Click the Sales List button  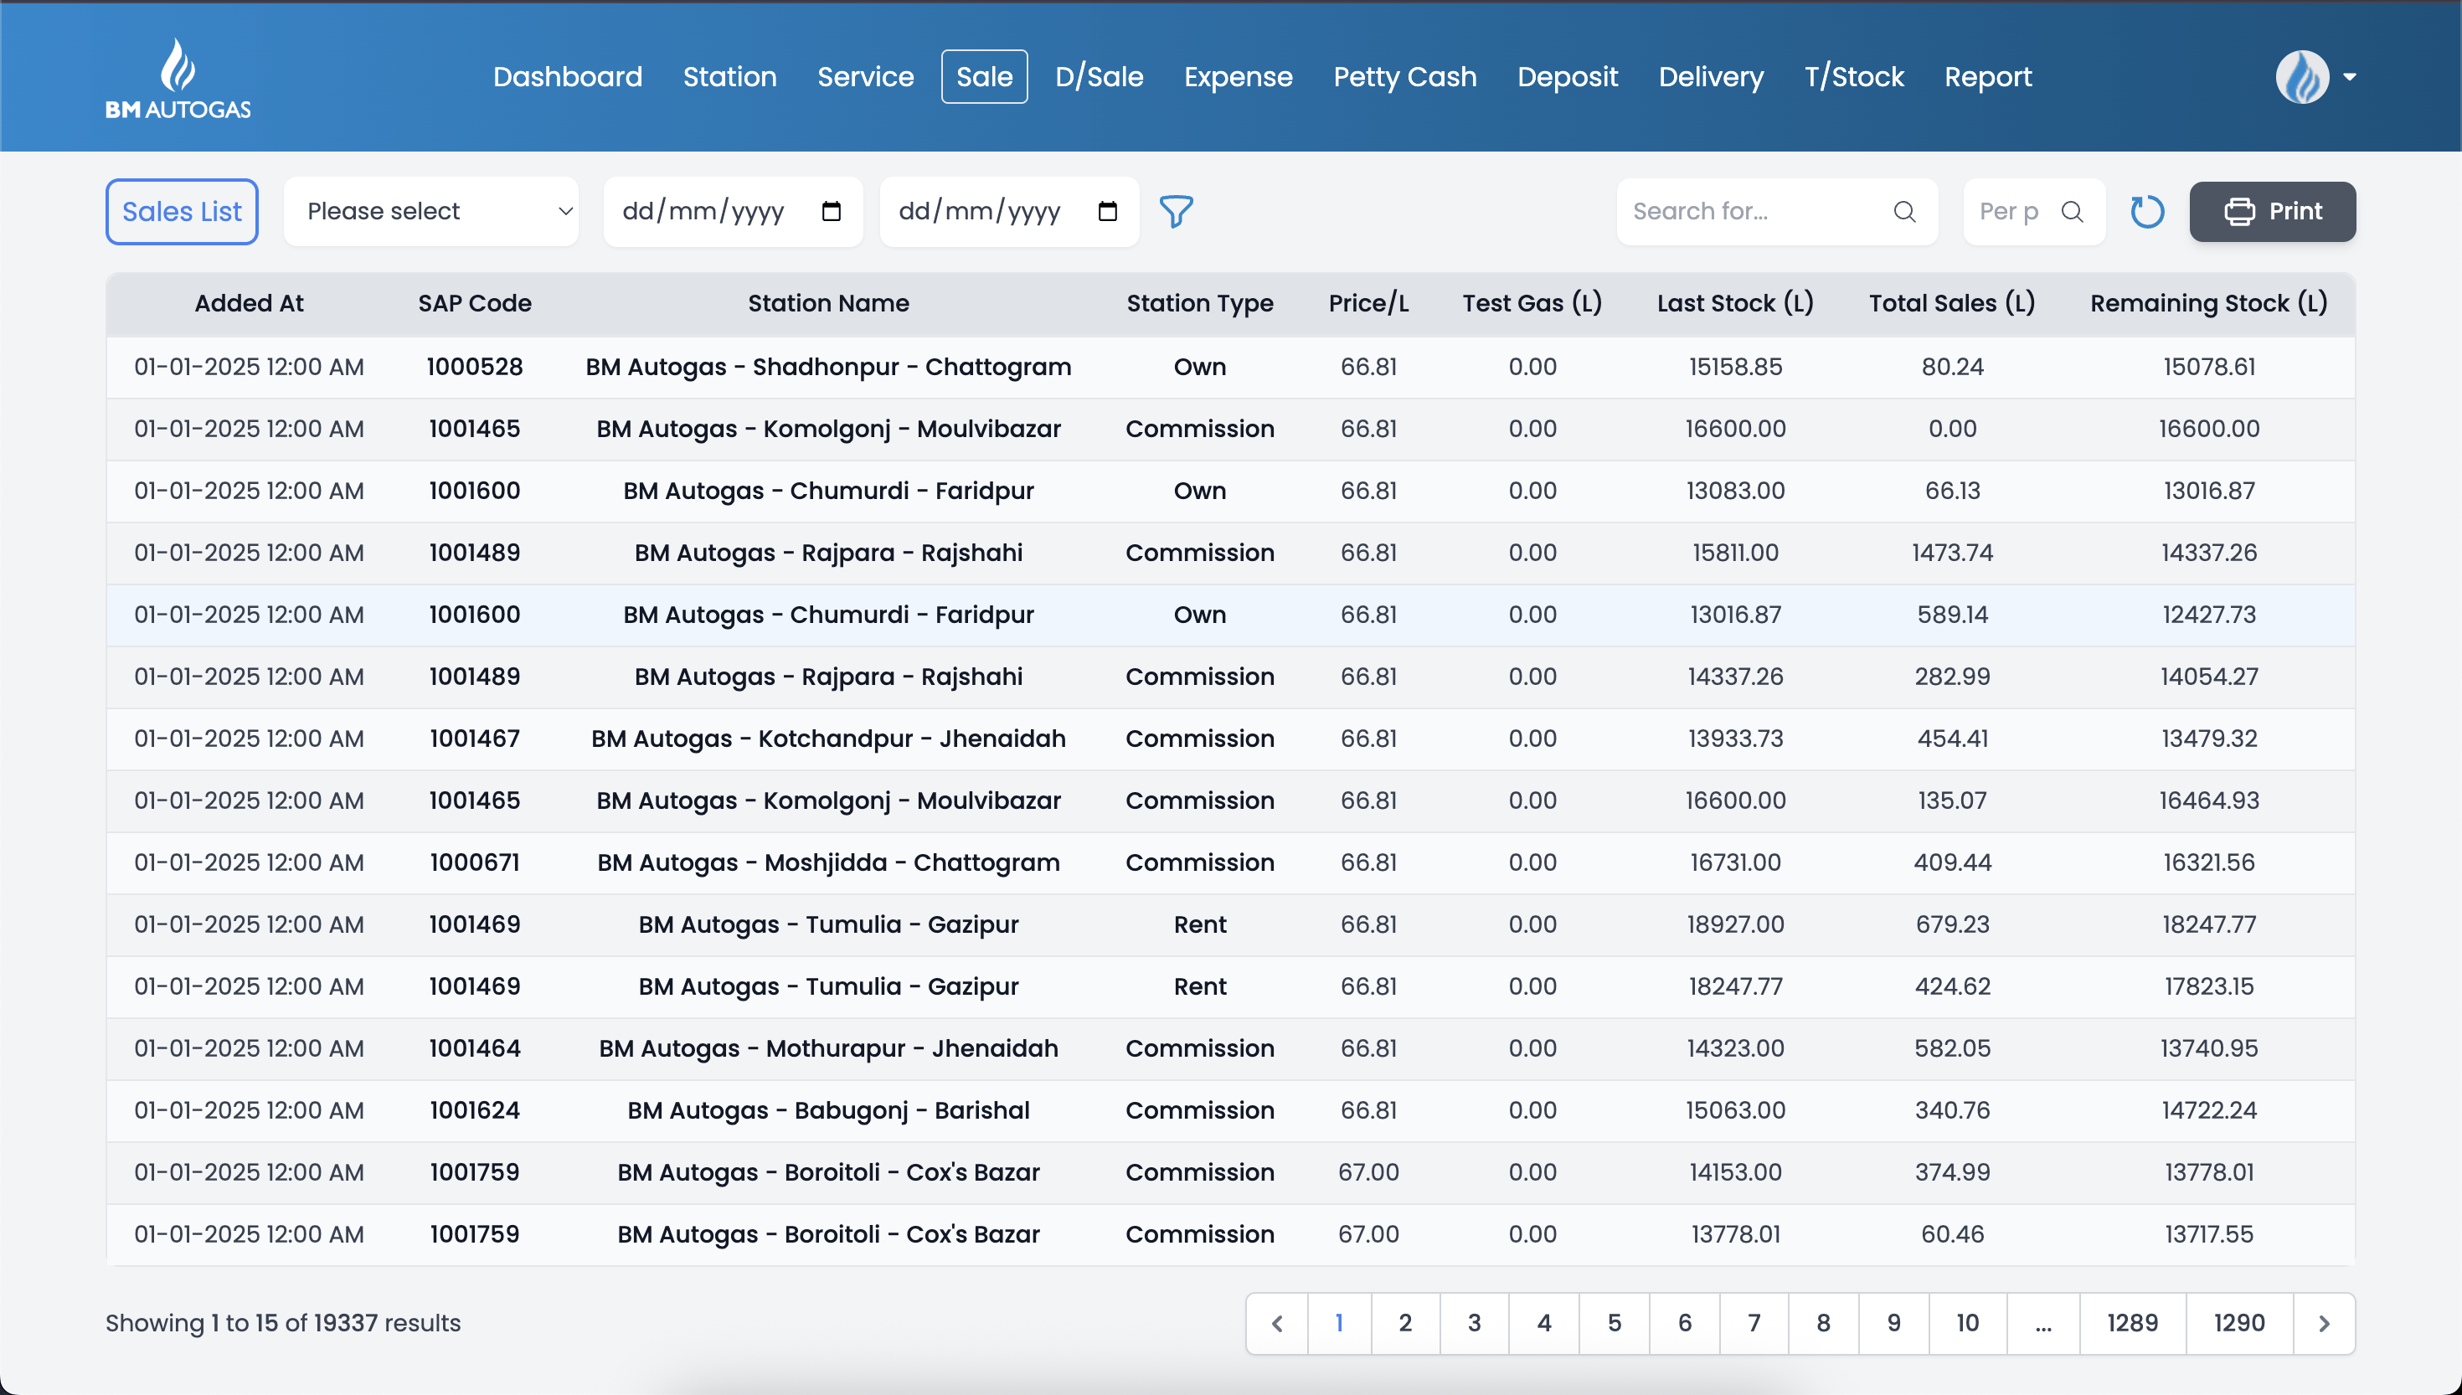click(182, 211)
